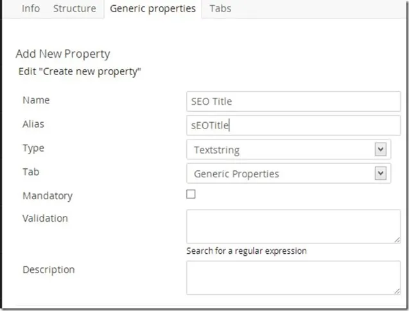Go to the Tabs tab
409x311 pixels.
(220, 9)
